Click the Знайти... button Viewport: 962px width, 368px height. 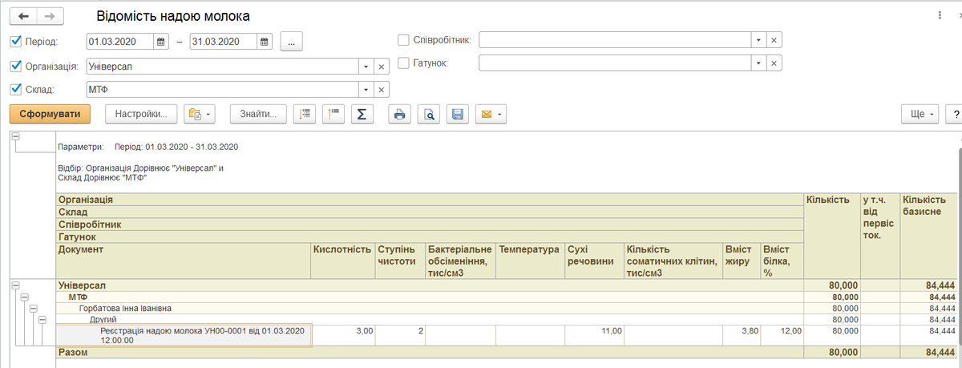click(x=258, y=115)
